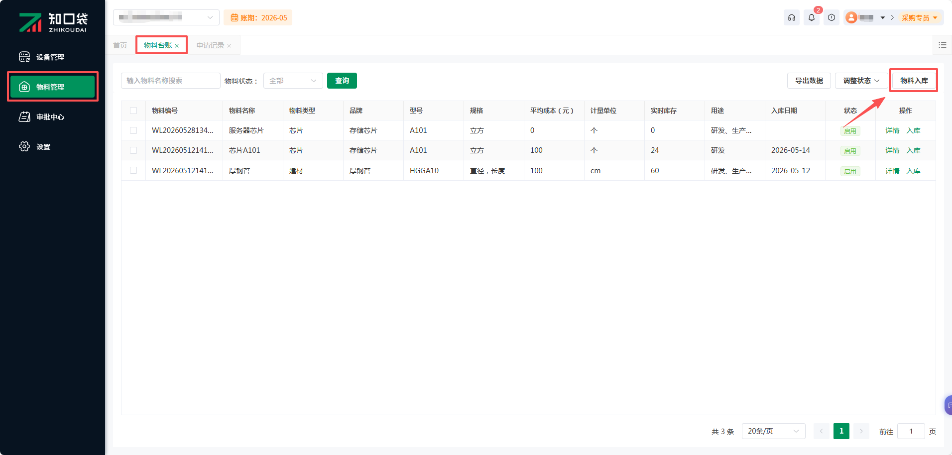Select page 1 in pagination
Screen dimensions: 952x455
point(841,431)
